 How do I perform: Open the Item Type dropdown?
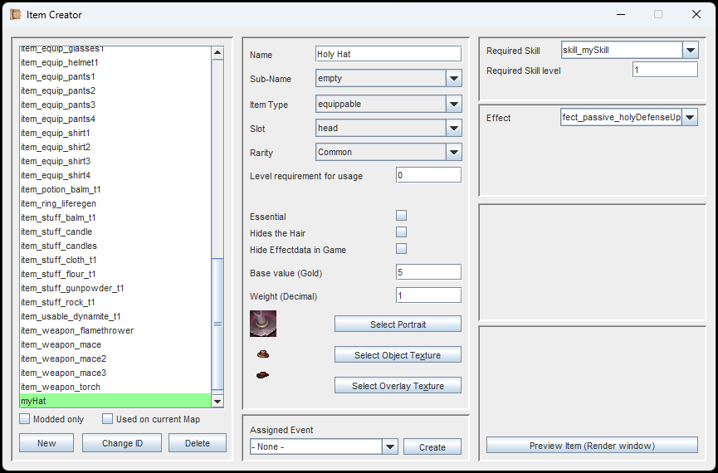[x=453, y=105]
